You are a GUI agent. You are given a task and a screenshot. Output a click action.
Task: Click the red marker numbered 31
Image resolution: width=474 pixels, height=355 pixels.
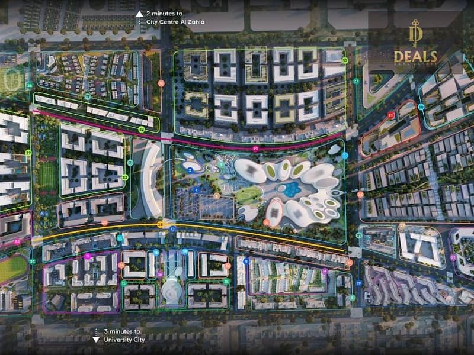390,115
